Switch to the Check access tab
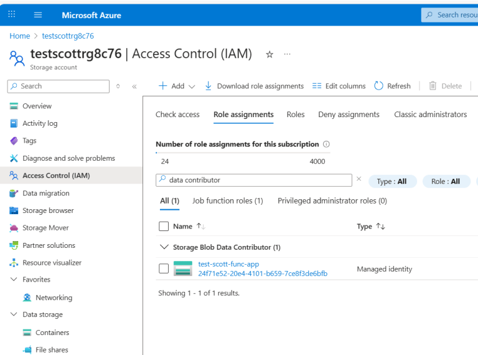The image size is (478, 355). point(177,115)
